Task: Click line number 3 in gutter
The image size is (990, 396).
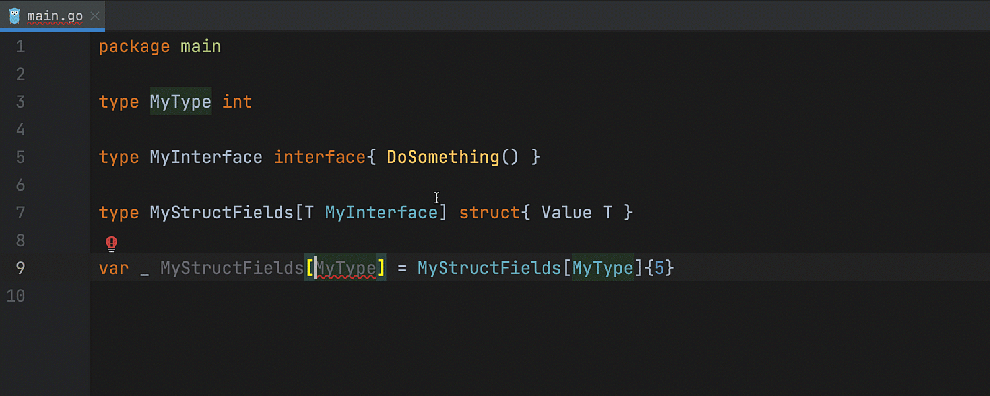Action: click(x=20, y=102)
